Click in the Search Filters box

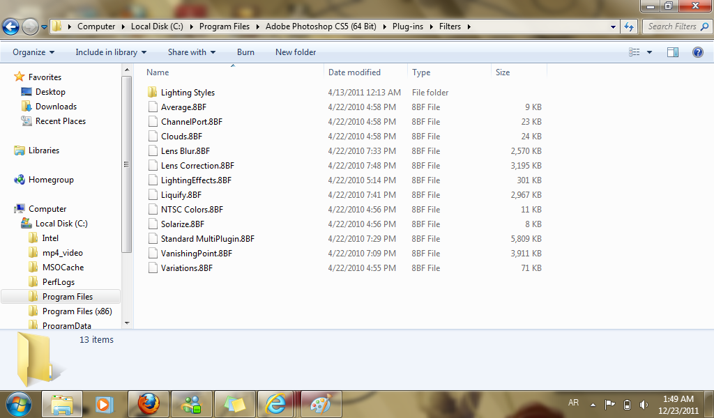pyautogui.click(x=671, y=26)
